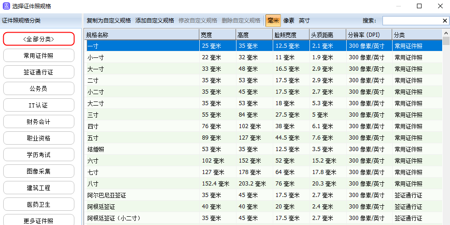
Task: Switch units to 英寸 (inches)
Action: click(x=304, y=21)
